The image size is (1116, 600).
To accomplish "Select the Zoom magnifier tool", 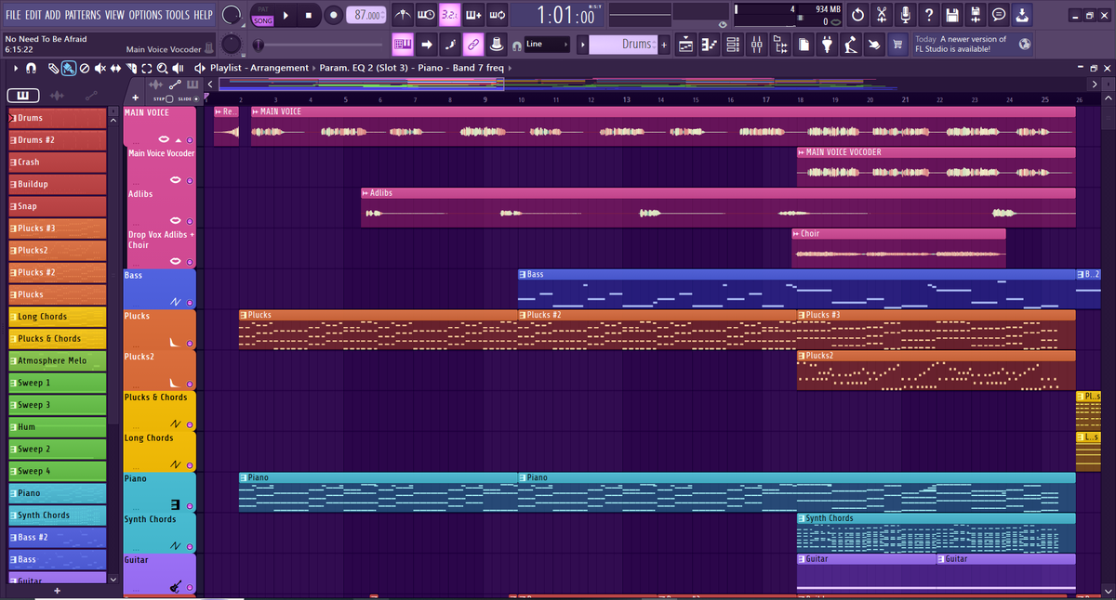I will pyautogui.click(x=162, y=68).
